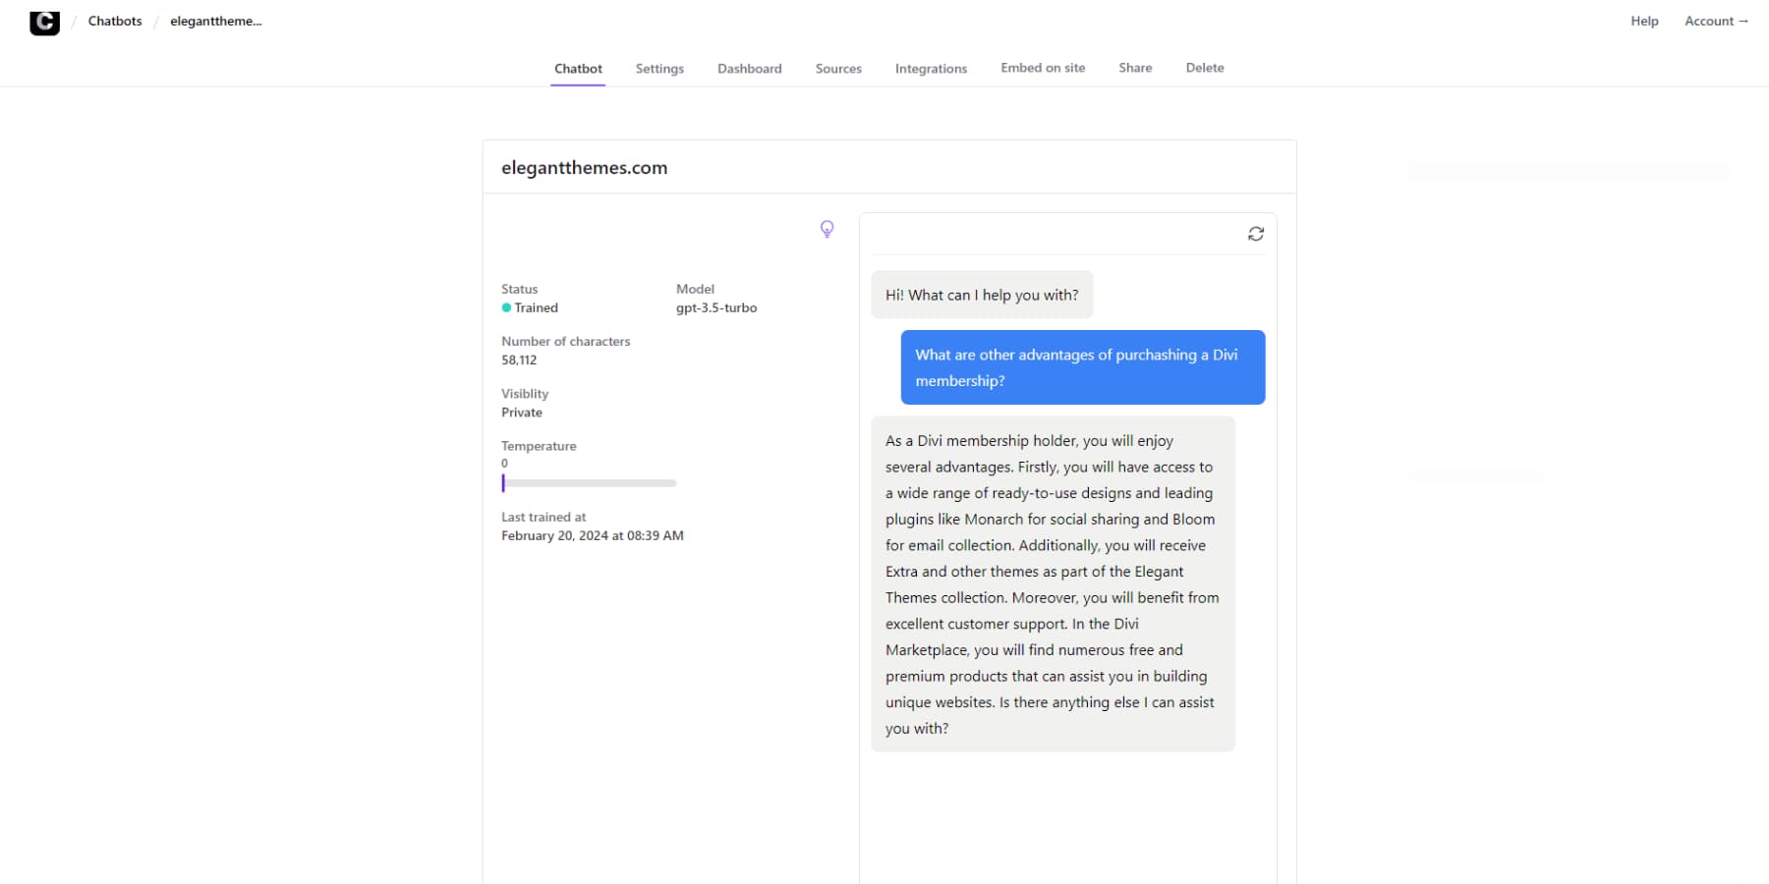
Task: Click the Chatbase logo icon
Action: pyautogui.click(x=44, y=22)
